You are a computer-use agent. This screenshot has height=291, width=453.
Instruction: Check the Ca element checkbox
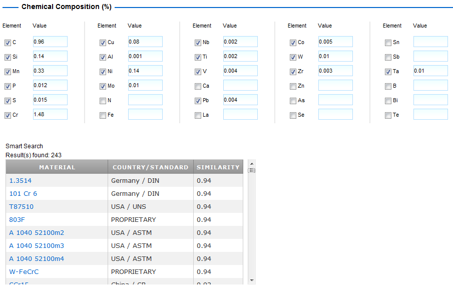tap(198, 86)
